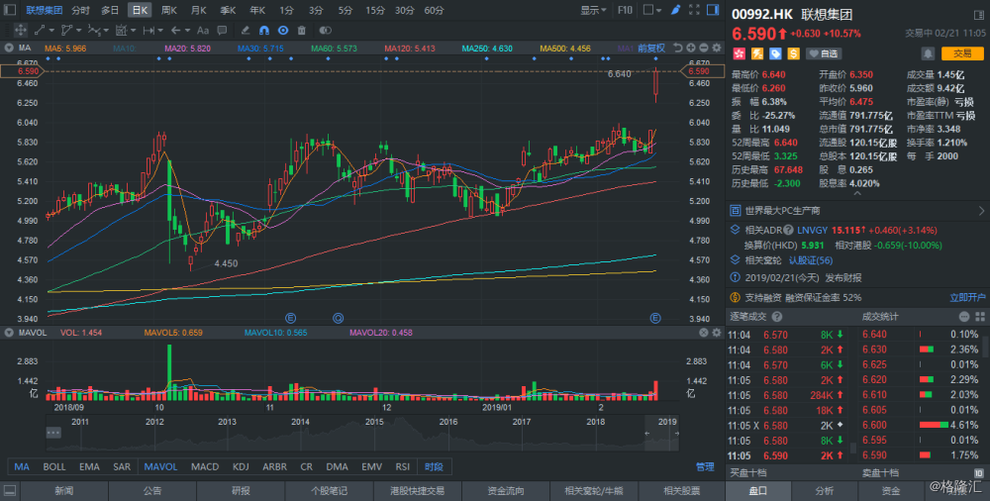This screenshot has width=990, height=501.
Task: Add stock to 自选 watchlist
Action: (824, 53)
